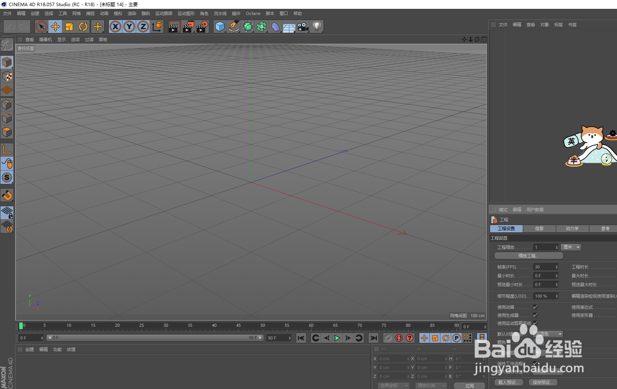Click 缩放工程 button
The height and width of the screenshot is (389, 617).
pyautogui.click(x=529, y=256)
